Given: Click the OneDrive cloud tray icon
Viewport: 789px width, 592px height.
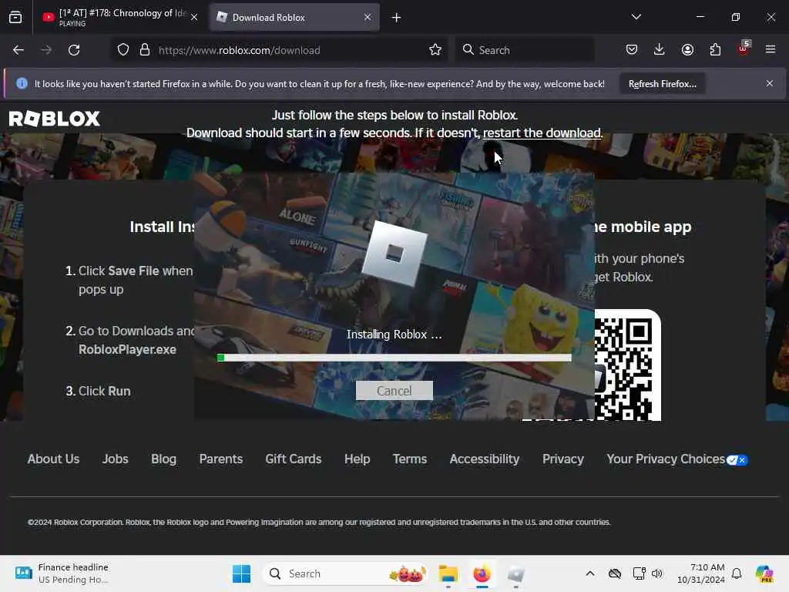Looking at the screenshot, I should point(614,573).
